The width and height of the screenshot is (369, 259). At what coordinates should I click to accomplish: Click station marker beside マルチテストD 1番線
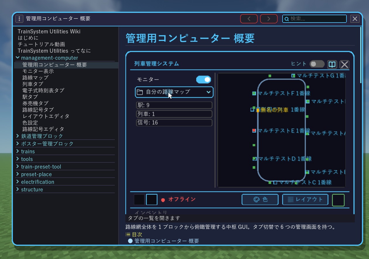click(254, 159)
